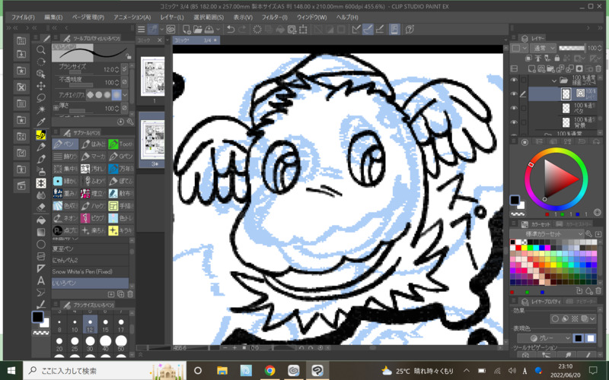Image resolution: width=609 pixels, height=380 pixels.
Task: Expand the anti-aliasing options dropdown arrow
Action: click(x=125, y=94)
